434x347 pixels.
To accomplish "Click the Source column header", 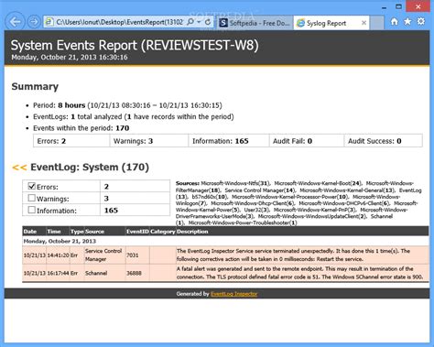I will pos(94,232).
